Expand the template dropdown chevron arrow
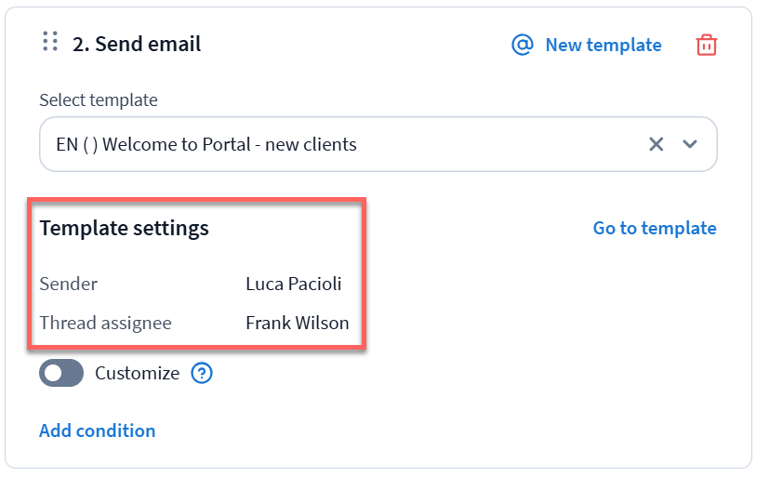This screenshot has height=477, width=769. (690, 144)
